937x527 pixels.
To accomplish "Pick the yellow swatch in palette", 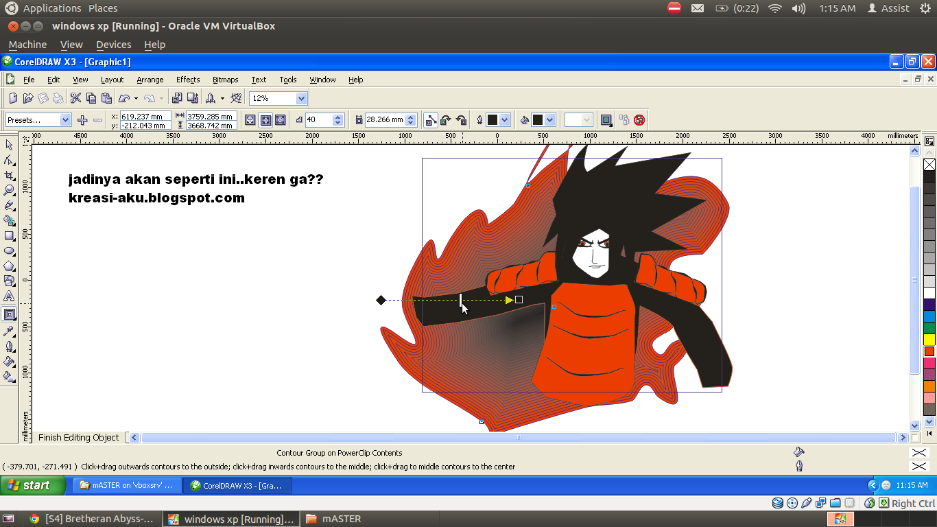I will click(x=929, y=340).
